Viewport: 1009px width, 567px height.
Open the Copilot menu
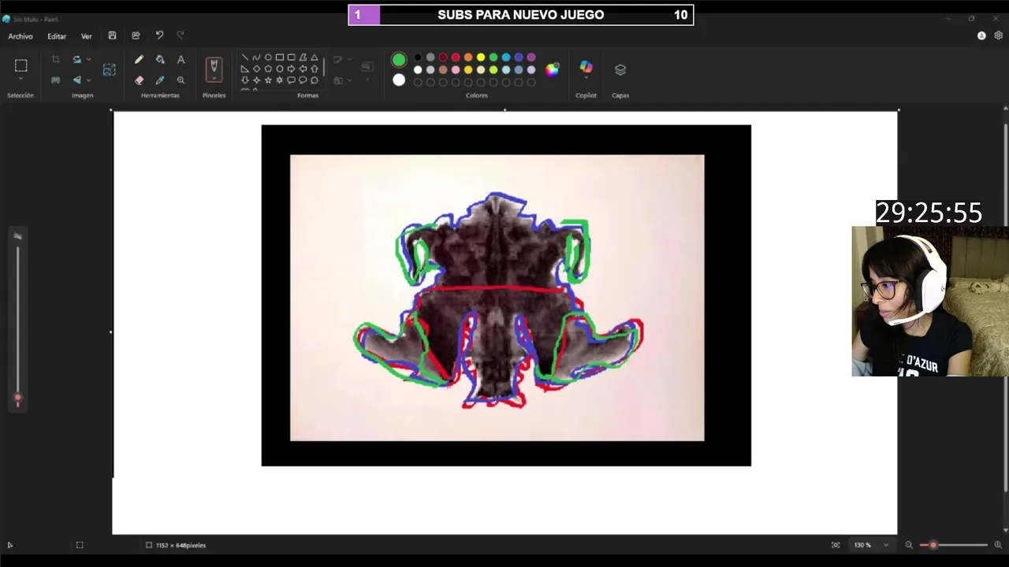click(586, 69)
